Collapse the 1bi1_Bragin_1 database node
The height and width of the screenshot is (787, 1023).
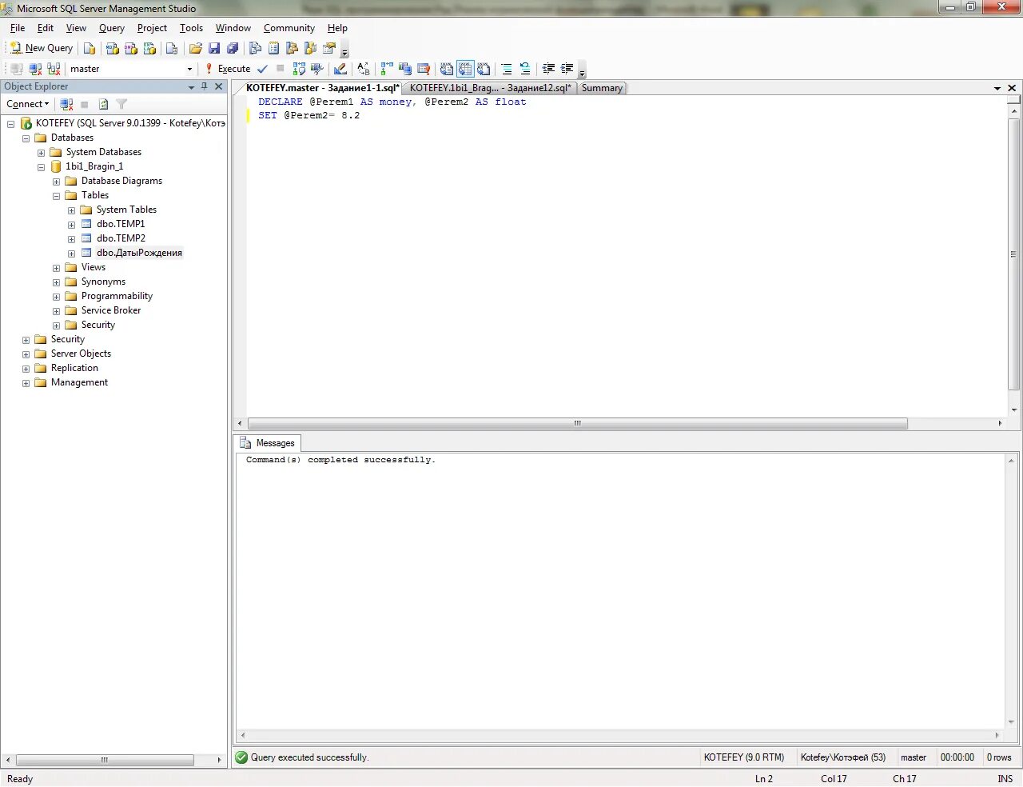(x=41, y=167)
